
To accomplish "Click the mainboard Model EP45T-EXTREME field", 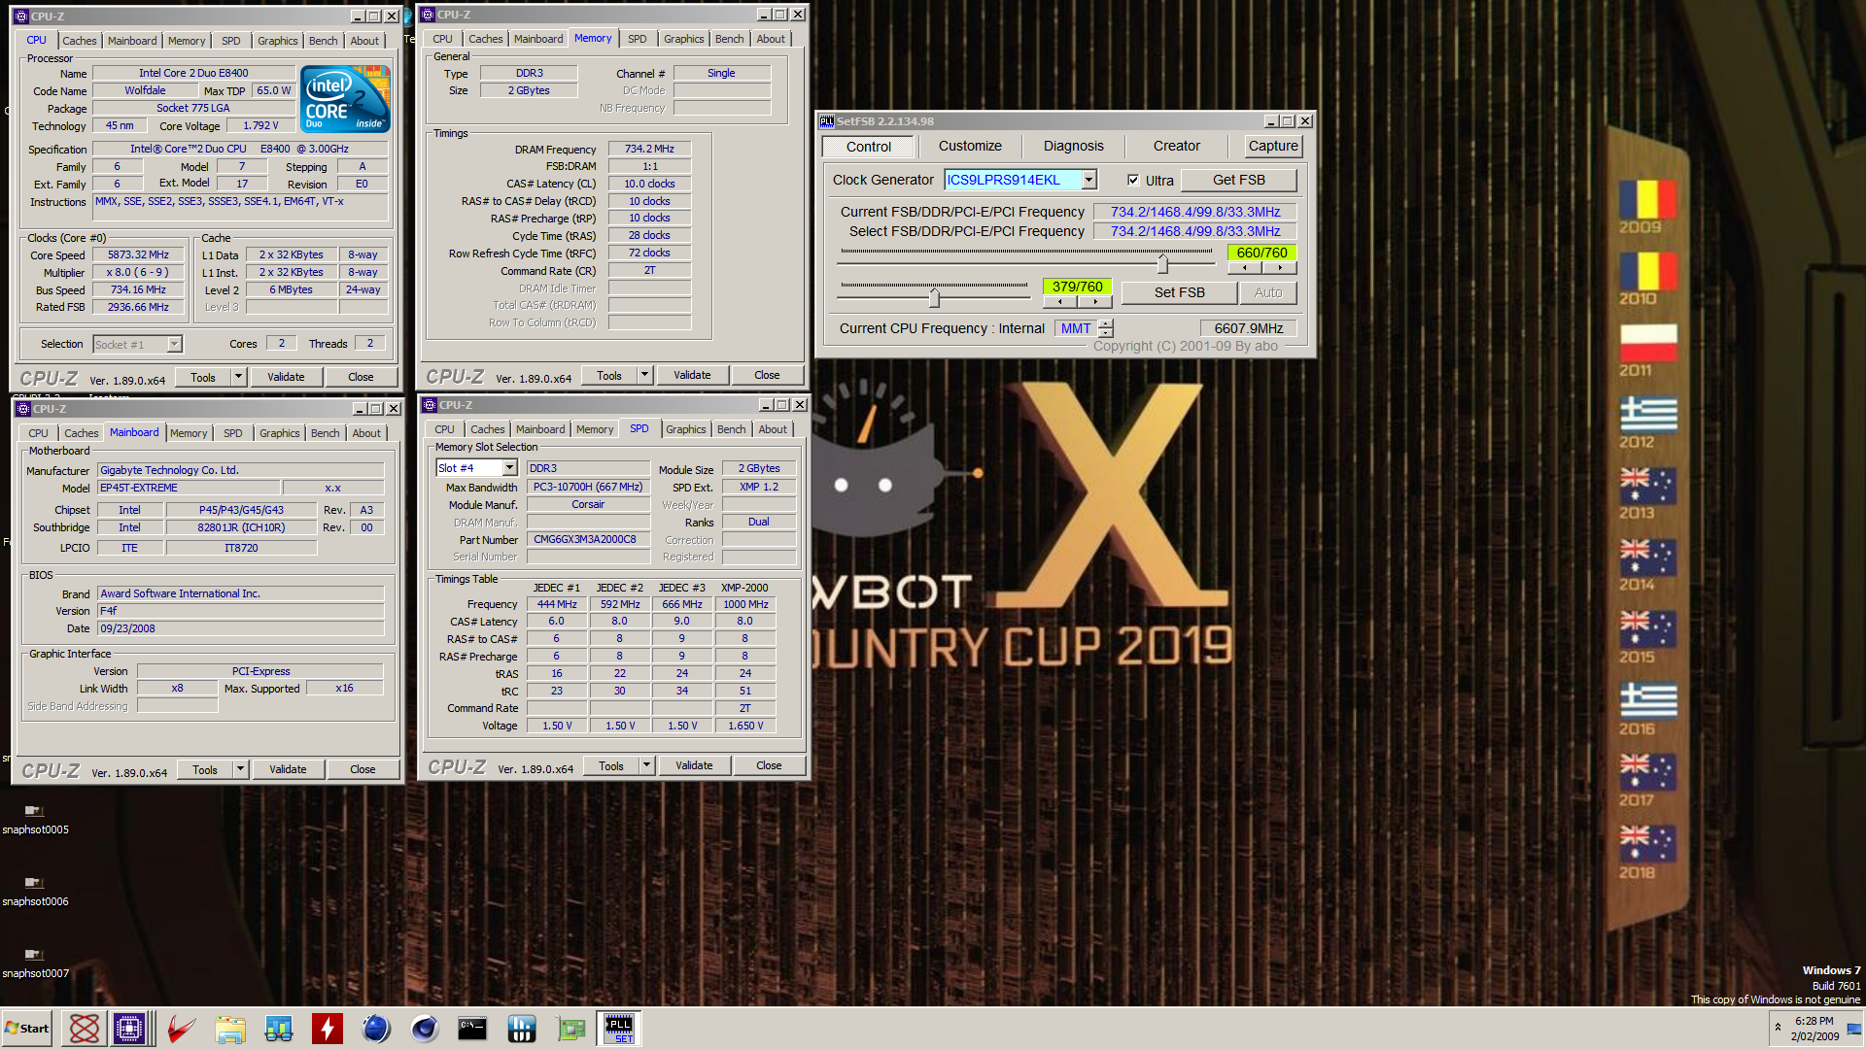I will [x=189, y=488].
